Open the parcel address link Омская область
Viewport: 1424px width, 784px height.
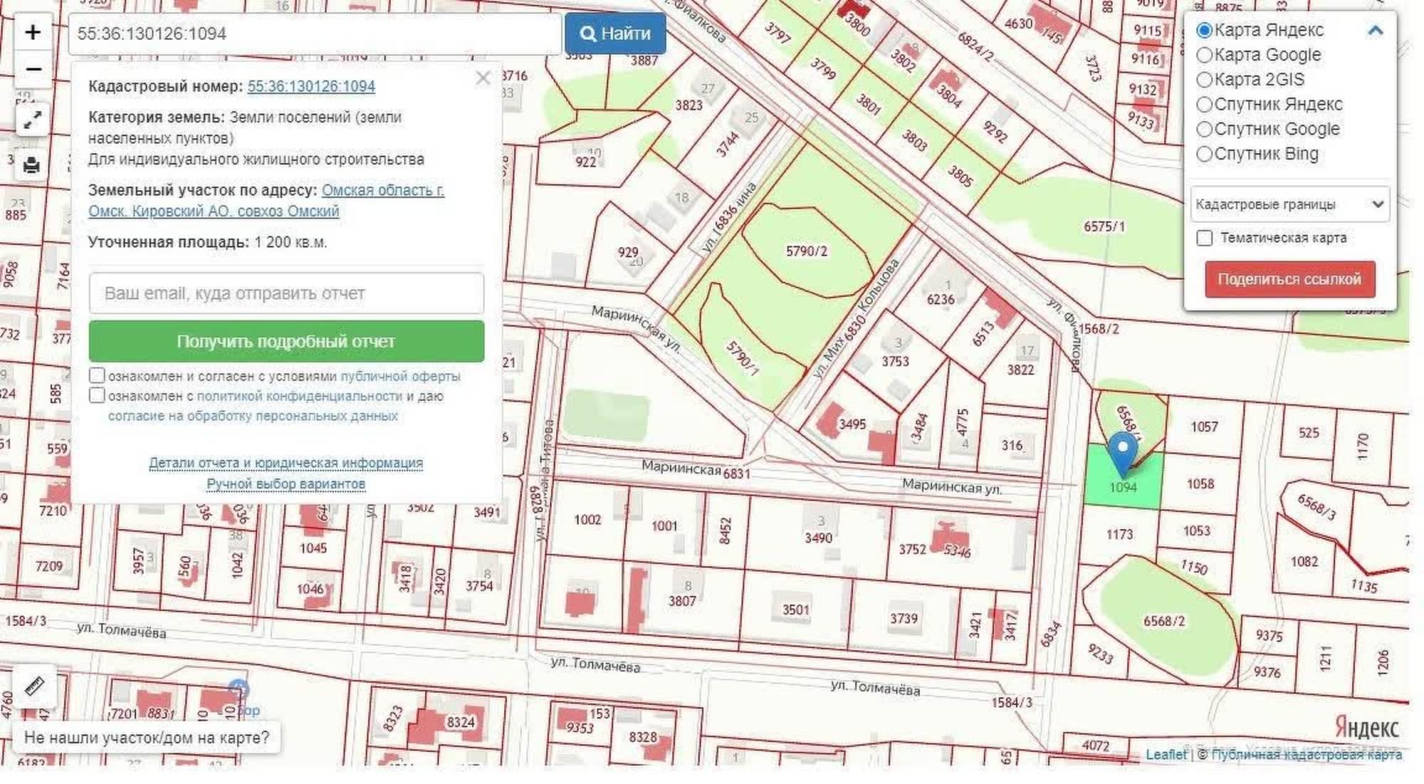(266, 201)
